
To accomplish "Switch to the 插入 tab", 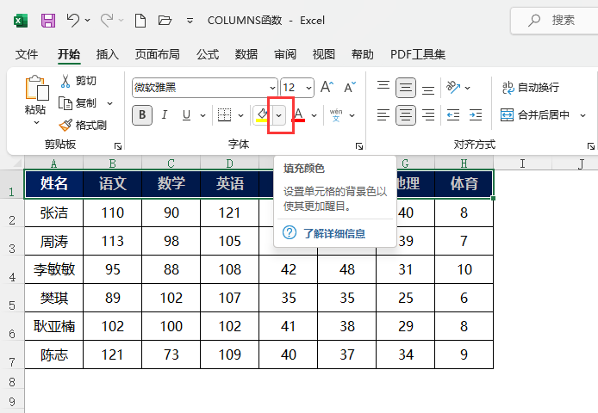I will [x=108, y=54].
